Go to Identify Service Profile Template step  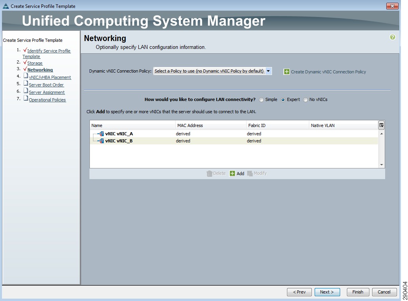(47, 54)
